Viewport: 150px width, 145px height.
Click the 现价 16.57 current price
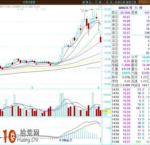126,57
